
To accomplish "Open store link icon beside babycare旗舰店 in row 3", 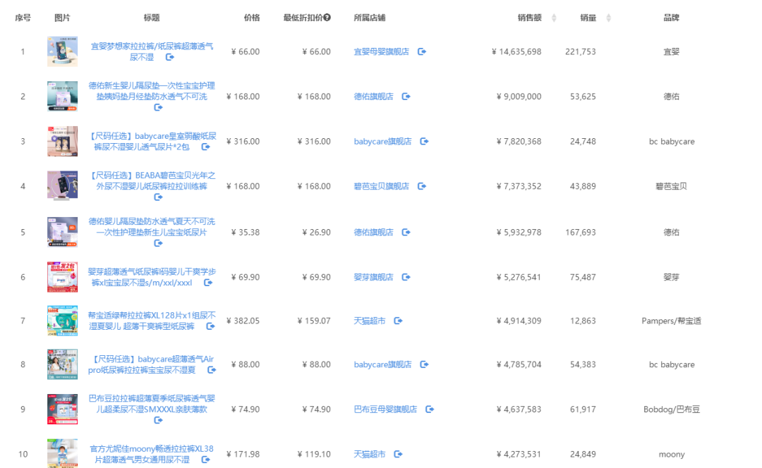I will [x=424, y=141].
